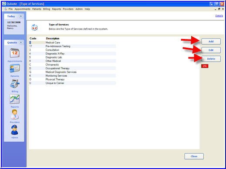226x169 pixels.
Task: Click the Delete button
Action: [211, 59]
